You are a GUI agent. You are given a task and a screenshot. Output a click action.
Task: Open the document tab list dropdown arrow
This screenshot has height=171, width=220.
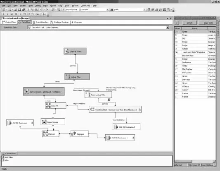click(168, 18)
